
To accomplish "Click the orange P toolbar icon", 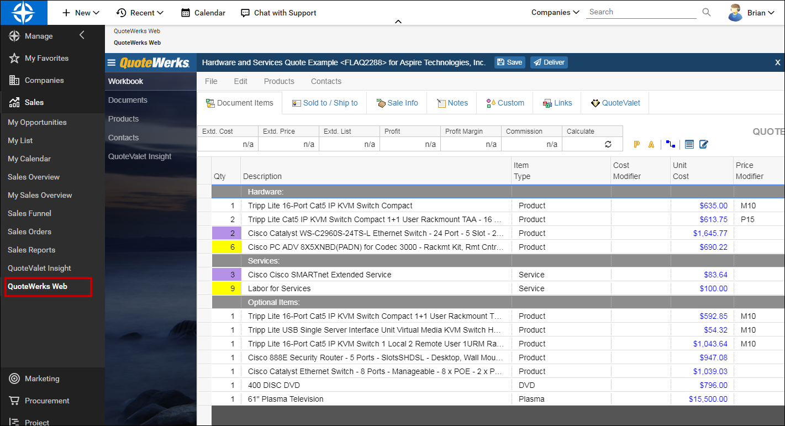I will click(x=636, y=144).
